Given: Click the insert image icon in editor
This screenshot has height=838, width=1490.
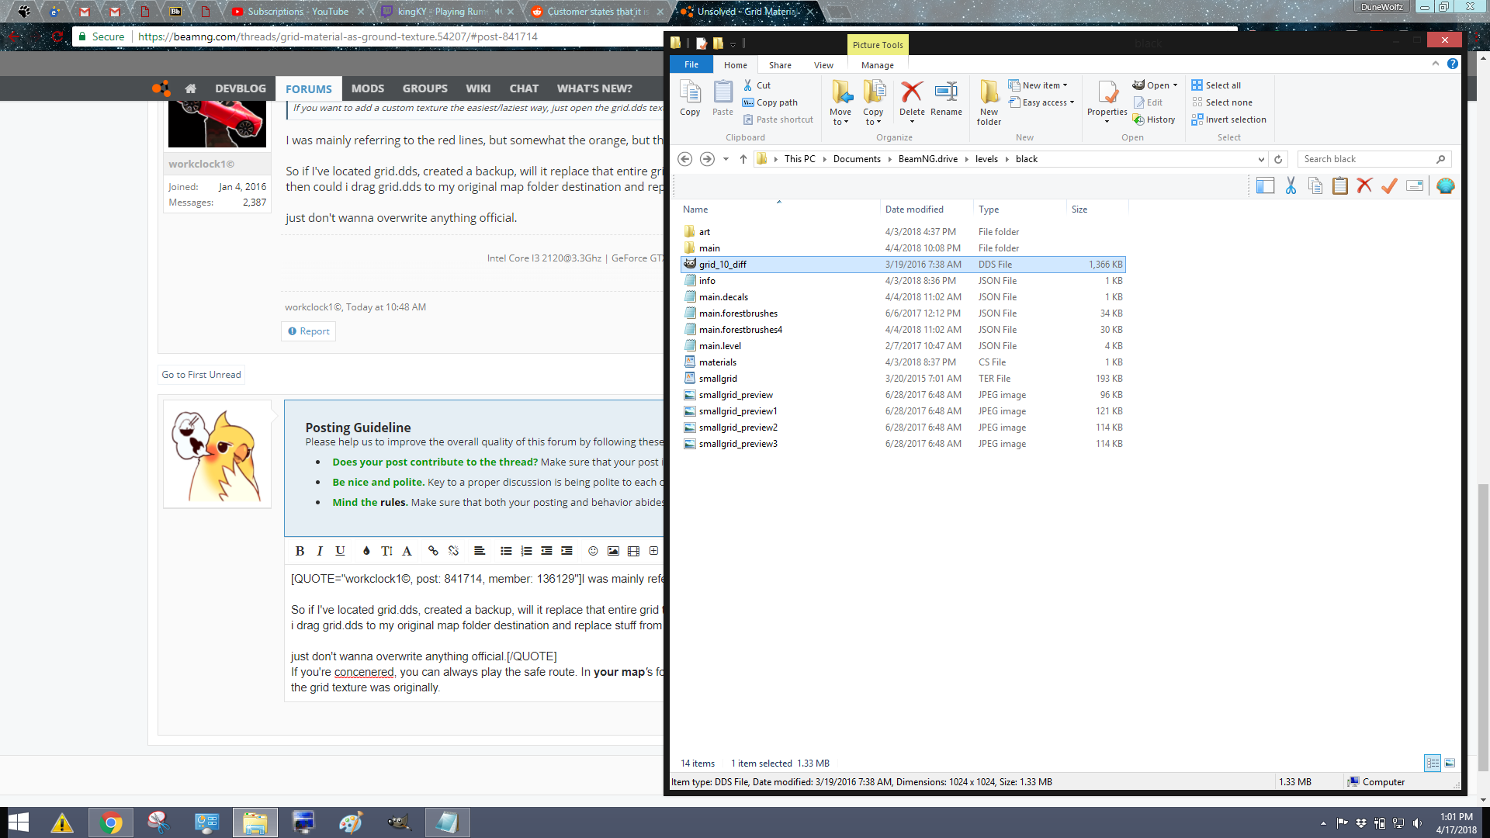Looking at the screenshot, I should 613,551.
